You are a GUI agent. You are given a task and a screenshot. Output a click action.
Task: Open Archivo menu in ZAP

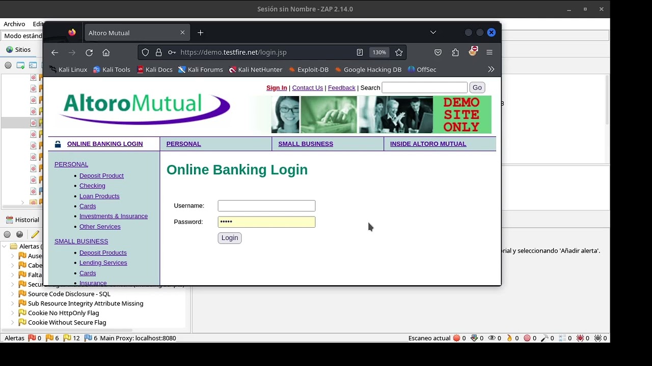pyautogui.click(x=14, y=24)
